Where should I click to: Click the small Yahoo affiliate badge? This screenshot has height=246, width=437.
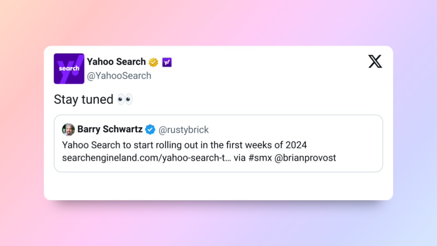(x=167, y=62)
